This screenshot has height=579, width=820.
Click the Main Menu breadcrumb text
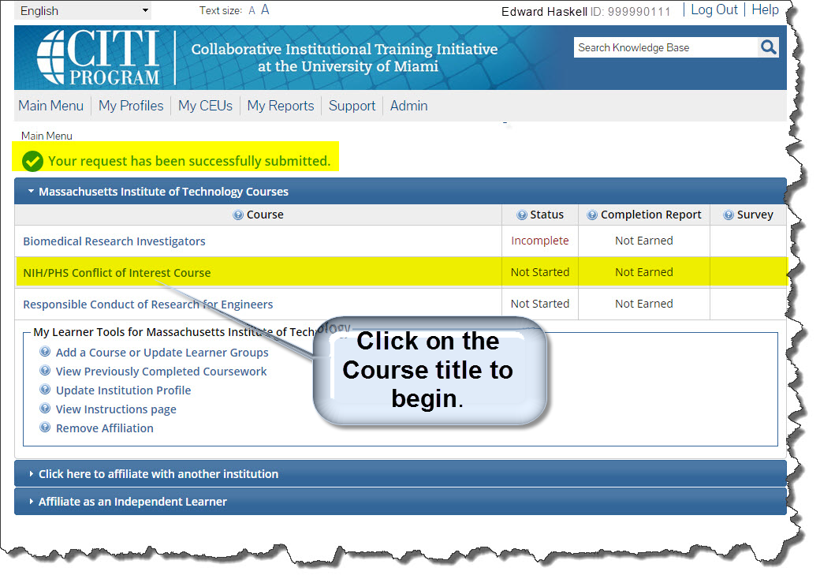tap(47, 136)
